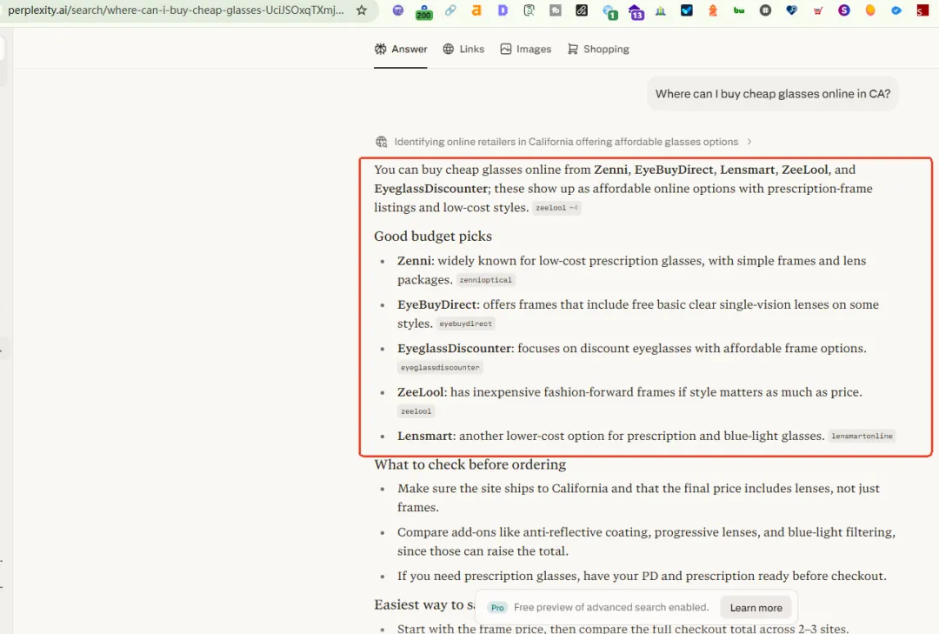The image size is (939, 634).
Task: Click the gray 'fb' extension icon
Action: (556, 10)
